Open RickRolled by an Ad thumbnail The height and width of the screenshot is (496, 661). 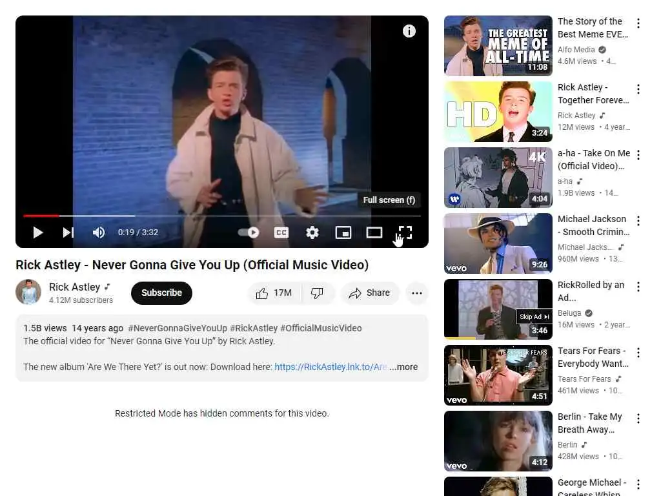498,309
